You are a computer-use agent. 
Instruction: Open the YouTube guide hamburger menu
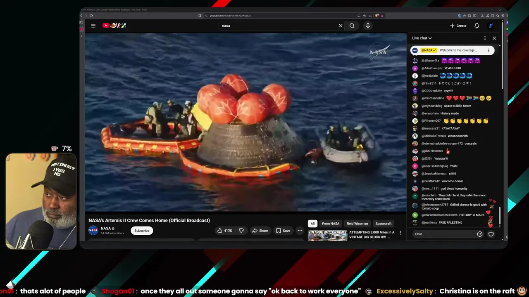pos(93,26)
